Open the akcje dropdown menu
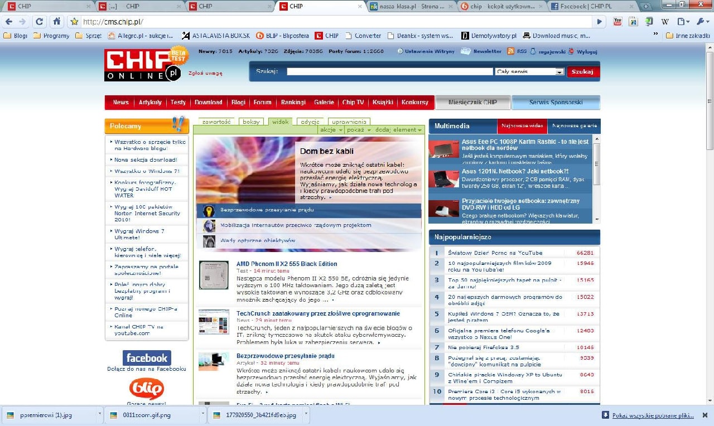 tap(331, 130)
